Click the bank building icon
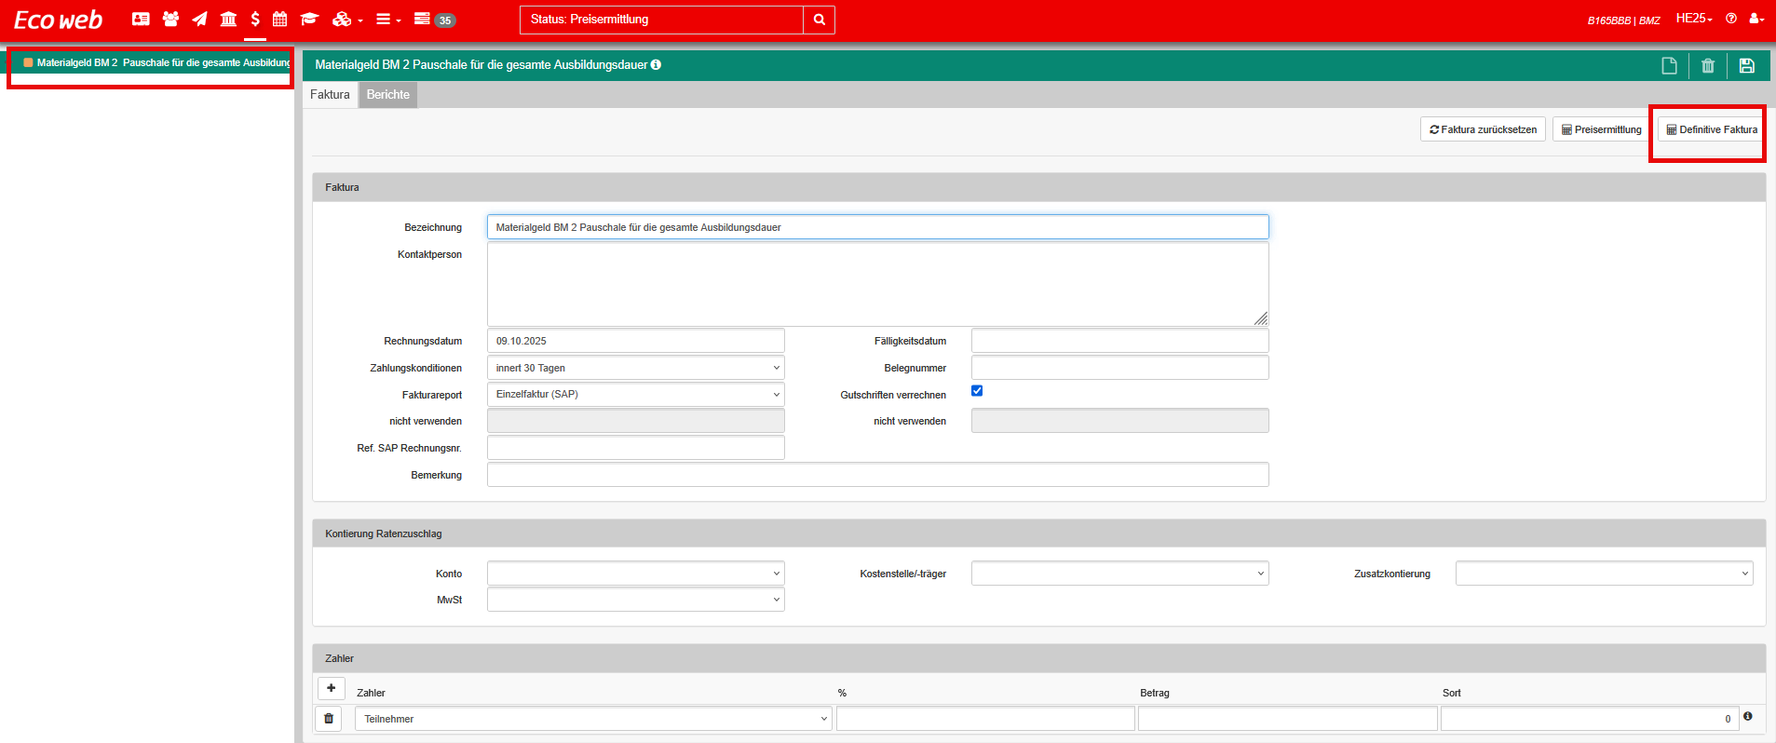 [228, 19]
